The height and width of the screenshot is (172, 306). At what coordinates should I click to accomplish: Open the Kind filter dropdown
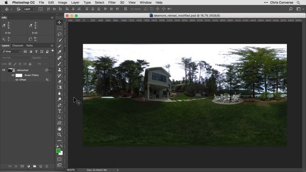[11, 52]
